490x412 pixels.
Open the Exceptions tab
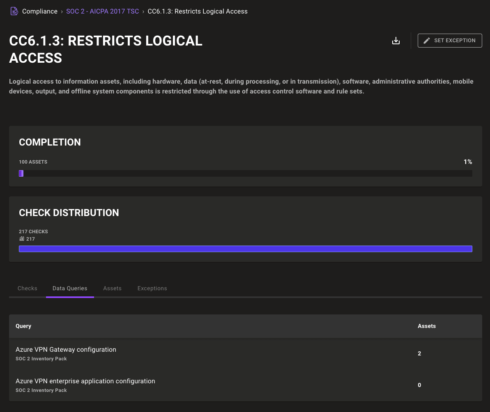point(152,288)
